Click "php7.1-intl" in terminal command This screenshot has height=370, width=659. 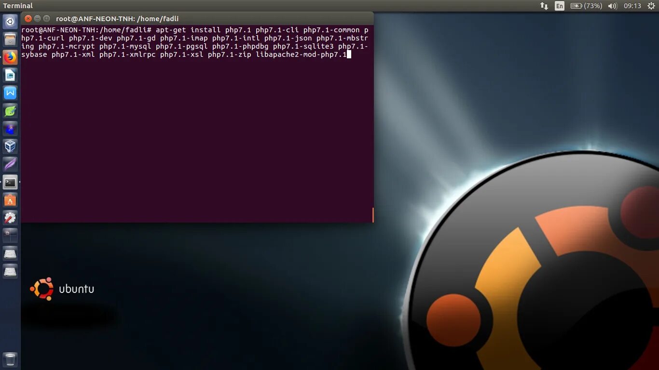[x=236, y=38]
